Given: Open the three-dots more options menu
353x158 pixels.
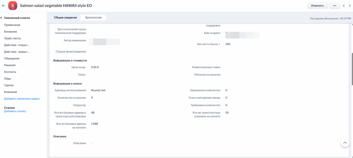Looking at the screenshot, I should (x=334, y=6).
